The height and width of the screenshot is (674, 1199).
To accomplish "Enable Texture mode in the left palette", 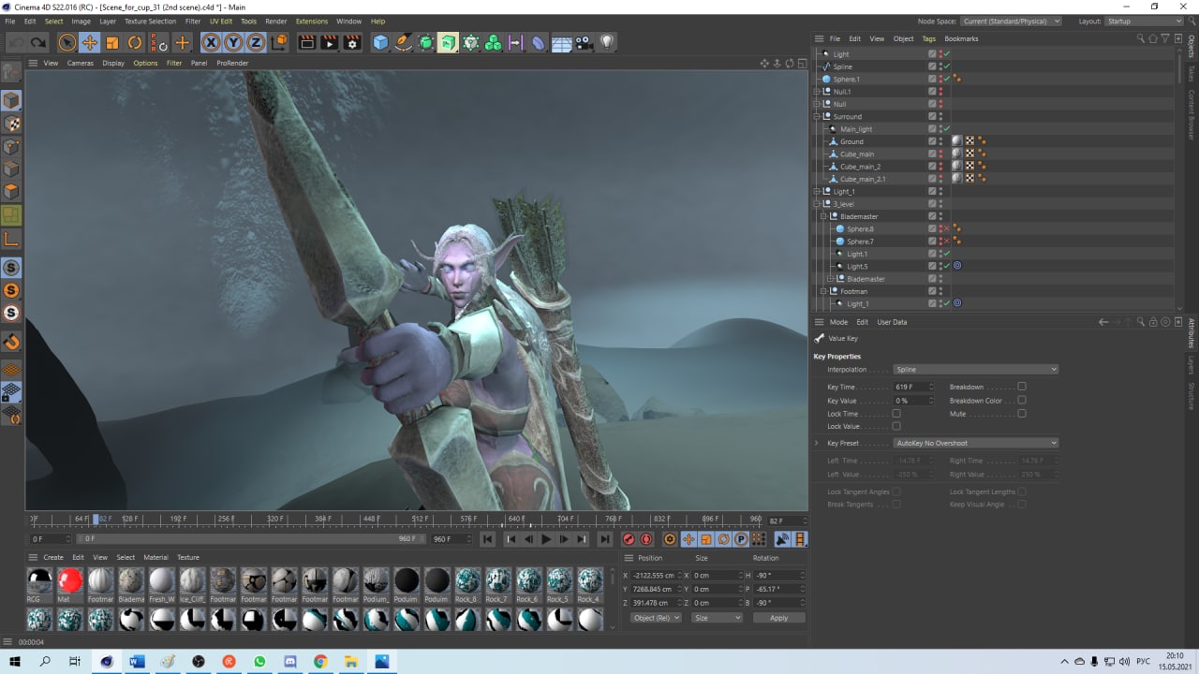I will pos(11,123).
